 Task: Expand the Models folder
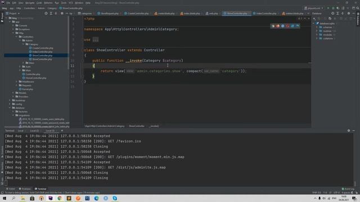[x=13, y=93]
